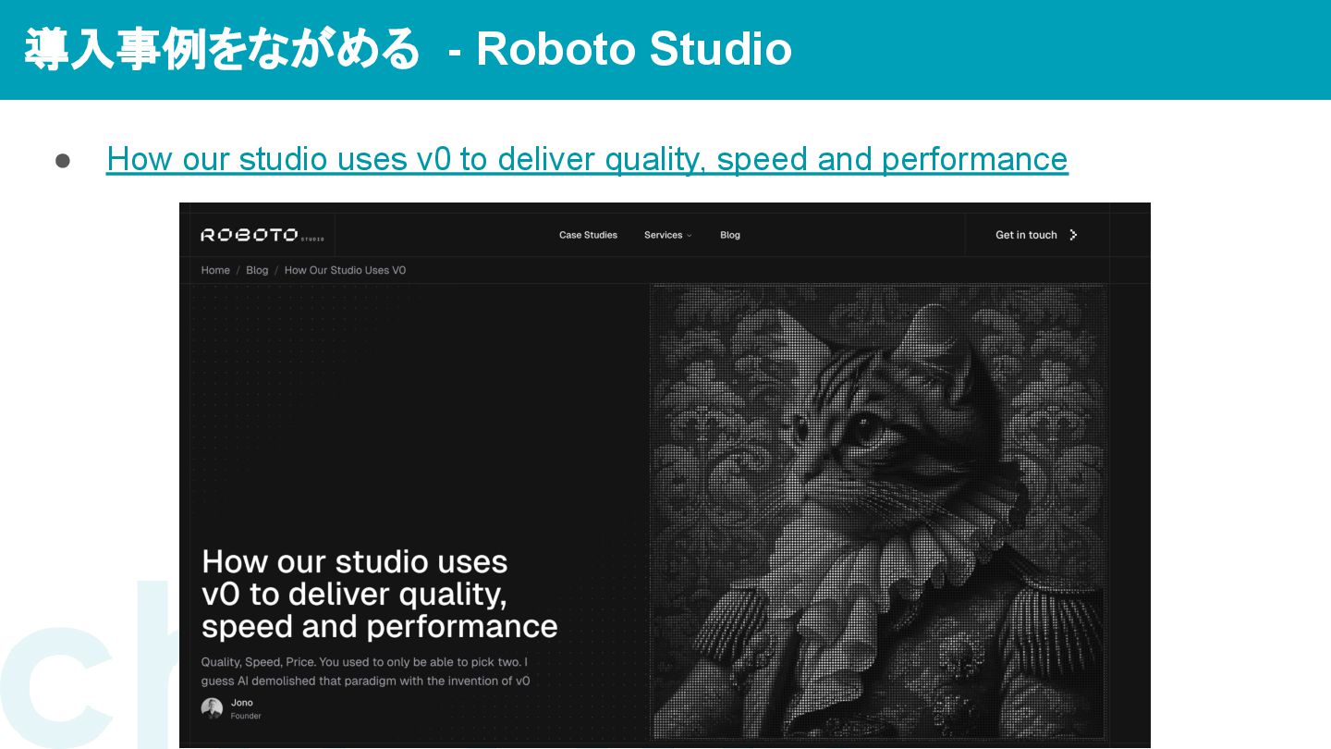Viewport: 1331px width, 749px height.
Task: Click the 'Quality, Speed, Price' subtitle text
Action: coord(366,671)
